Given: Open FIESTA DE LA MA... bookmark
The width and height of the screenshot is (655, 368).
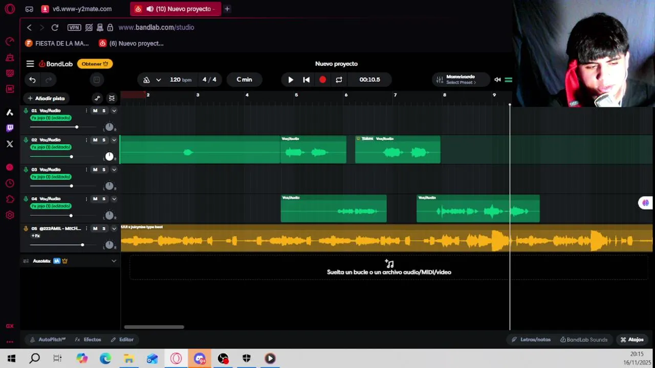Looking at the screenshot, I should click(57, 43).
